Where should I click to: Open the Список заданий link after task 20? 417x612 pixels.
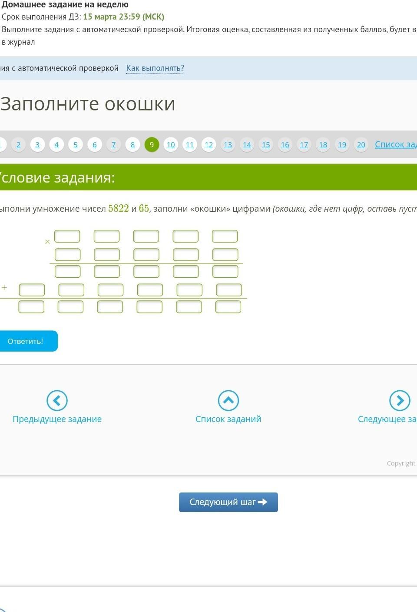(396, 144)
